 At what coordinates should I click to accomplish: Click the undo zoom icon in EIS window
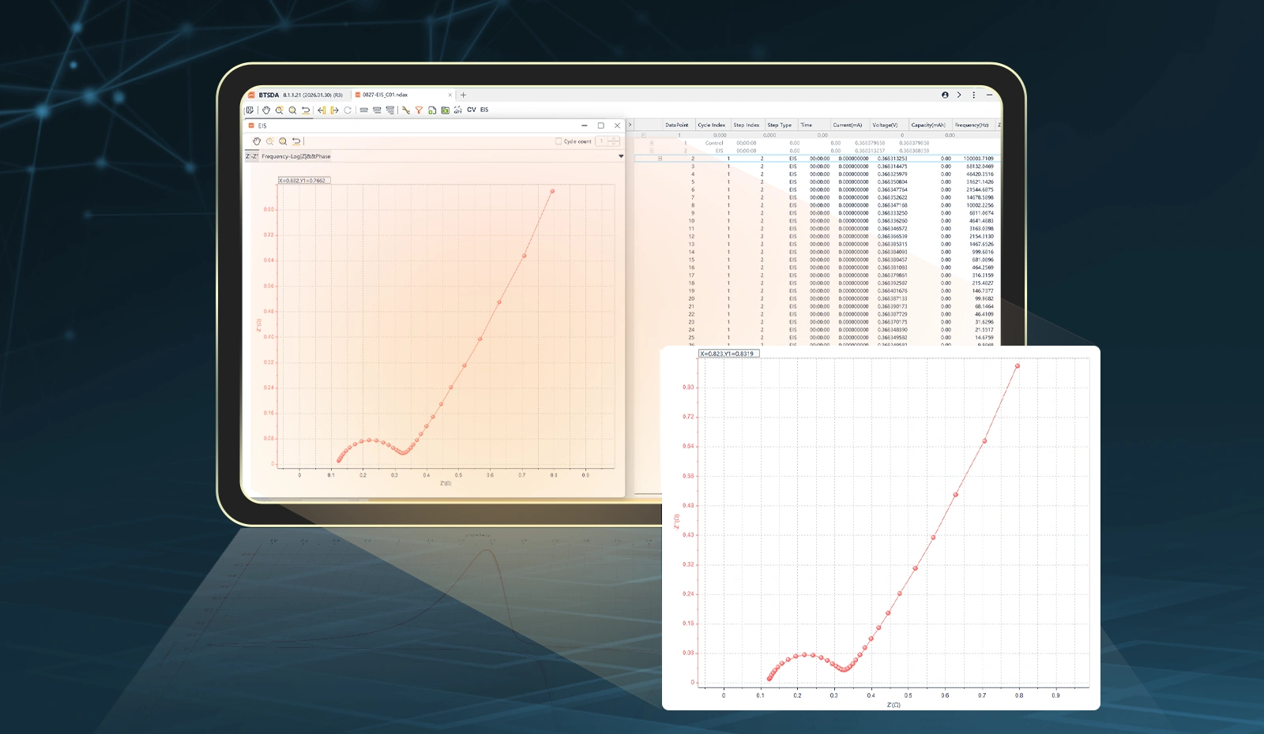click(x=296, y=141)
